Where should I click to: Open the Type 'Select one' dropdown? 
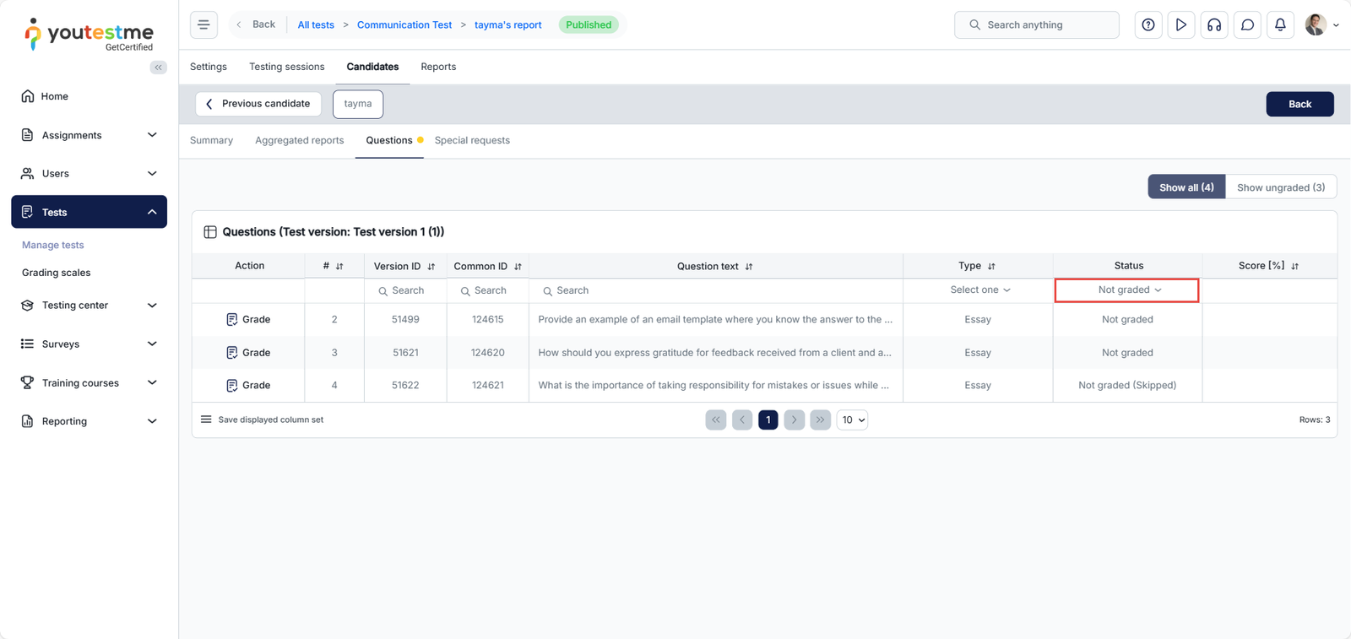[979, 290]
